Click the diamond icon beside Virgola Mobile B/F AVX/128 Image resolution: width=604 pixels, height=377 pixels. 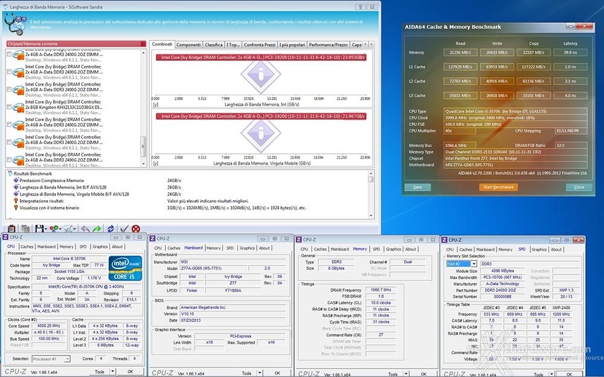(x=16, y=194)
